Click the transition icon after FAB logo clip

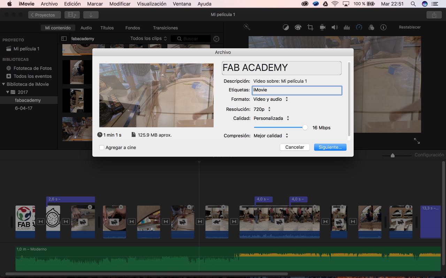(41, 221)
